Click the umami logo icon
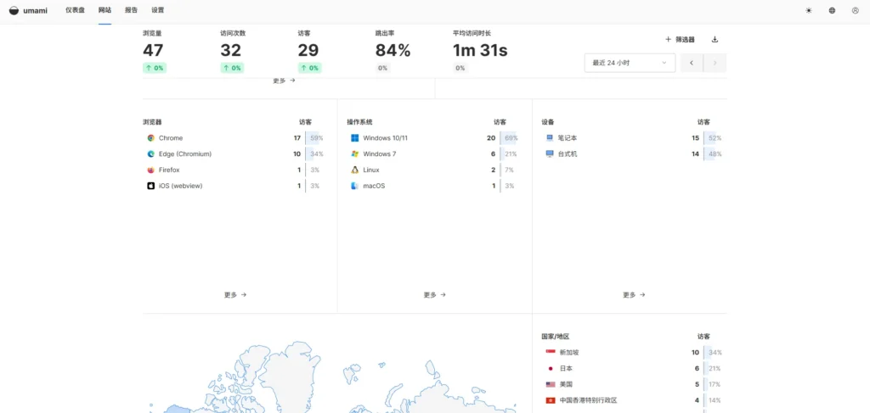This screenshot has height=413, width=870. (14, 10)
